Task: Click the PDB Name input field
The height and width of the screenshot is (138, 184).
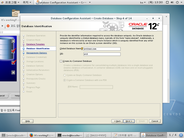Action: point(96,87)
